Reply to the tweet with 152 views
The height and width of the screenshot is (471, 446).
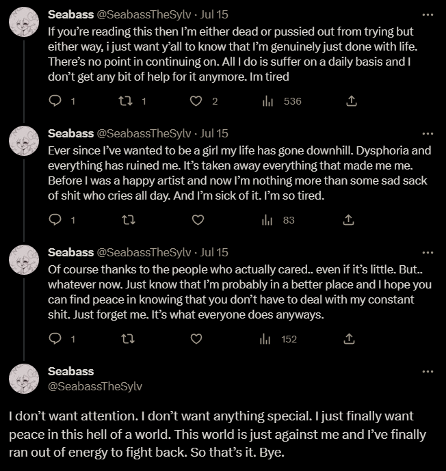(x=57, y=338)
